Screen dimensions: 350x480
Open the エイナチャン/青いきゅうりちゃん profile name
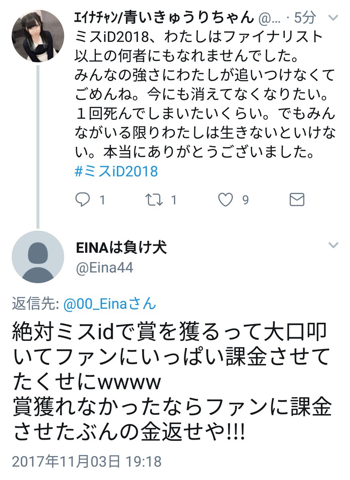(164, 17)
